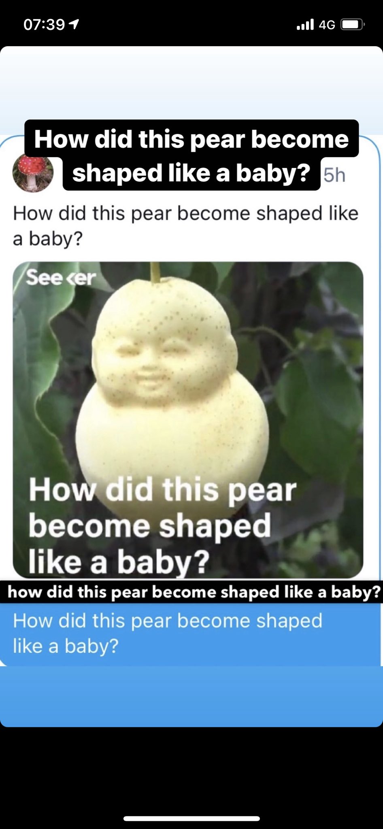Tap the 07:39 clock in status bar
Image resolution: width=383 pixels, height=829 pixels.
pyautogui.click(x=44, y=25)
